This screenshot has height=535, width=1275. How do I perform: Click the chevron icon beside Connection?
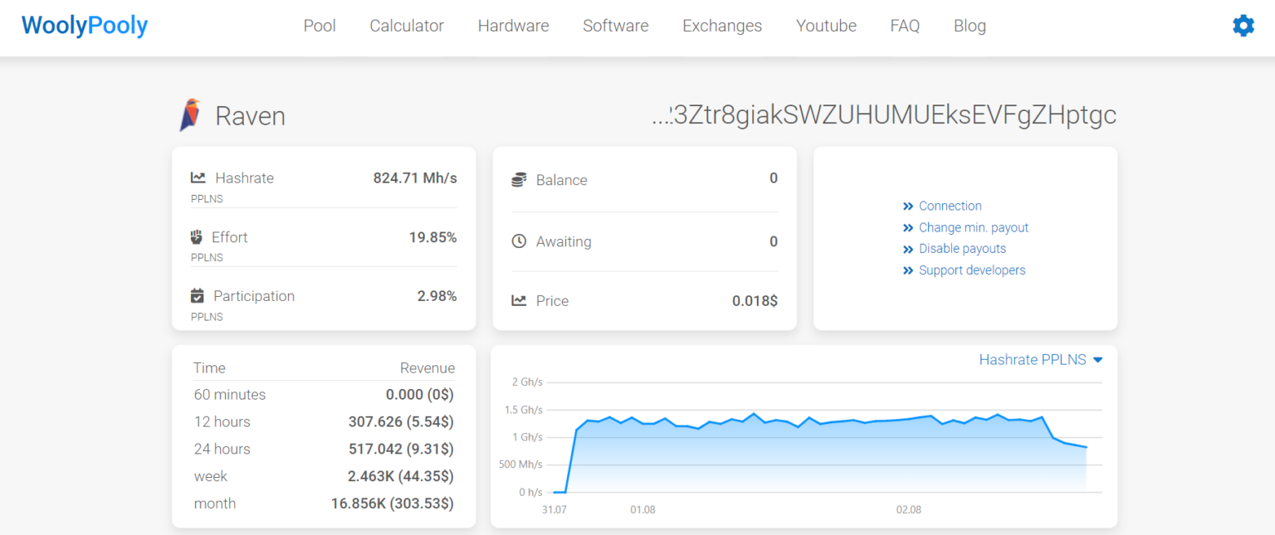click(x=908, y=206)
